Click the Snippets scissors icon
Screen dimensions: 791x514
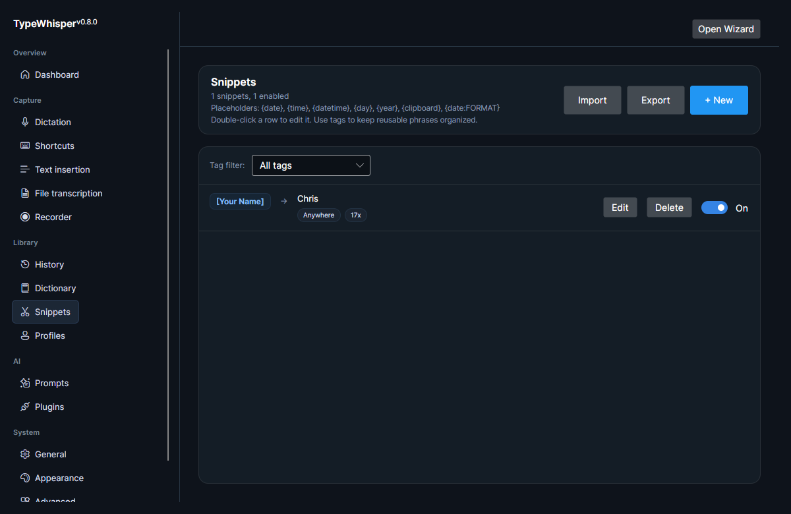[x=25, y=312]
